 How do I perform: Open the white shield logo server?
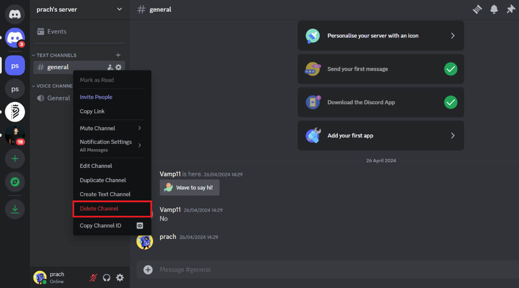(15, 112)
